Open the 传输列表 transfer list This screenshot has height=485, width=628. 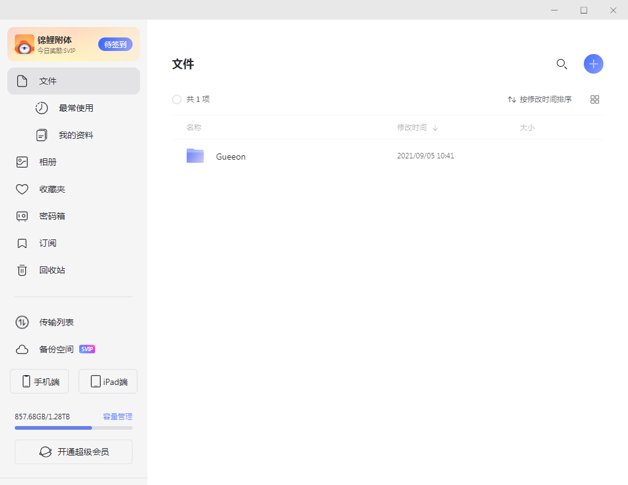coord(56,322)
